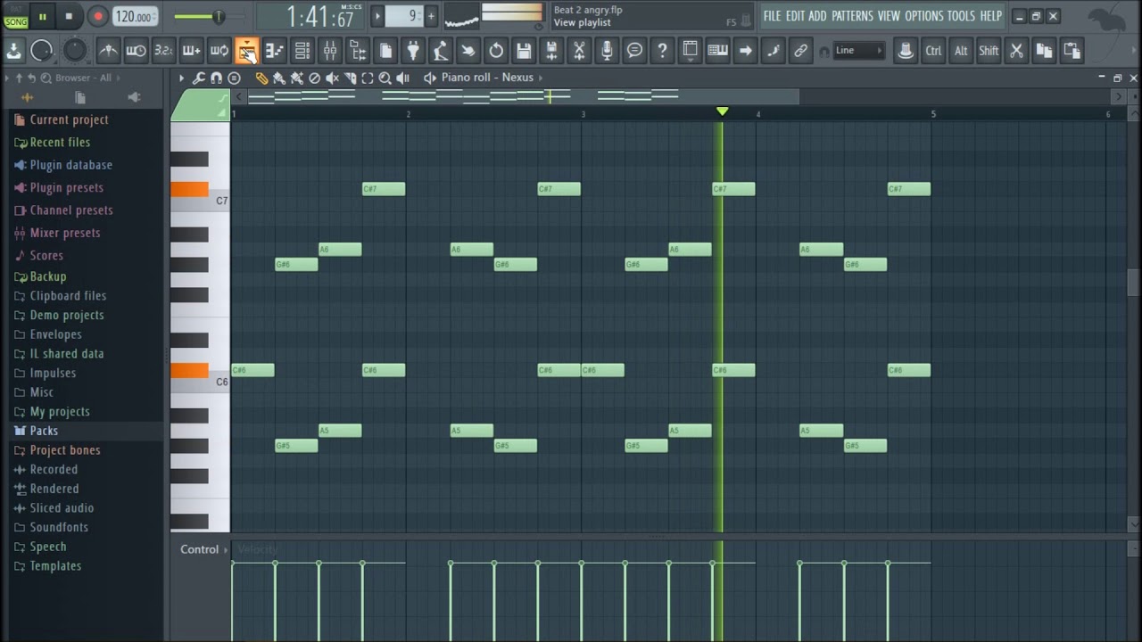The height and width of the screenshot is (642, 1142).
Task: Choose the select tool in piano roll toolbar
Action: [x=368, y=78]
